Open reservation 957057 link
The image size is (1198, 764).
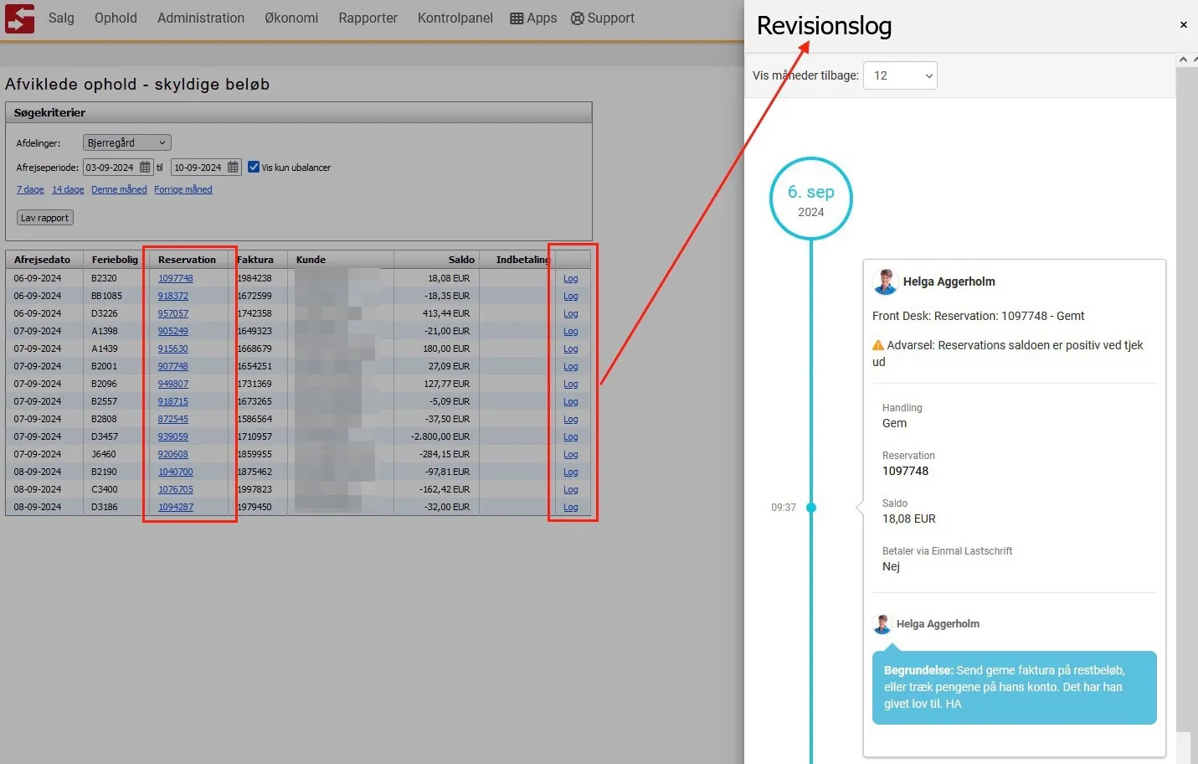pyautogui.click(x=173, y=314)
